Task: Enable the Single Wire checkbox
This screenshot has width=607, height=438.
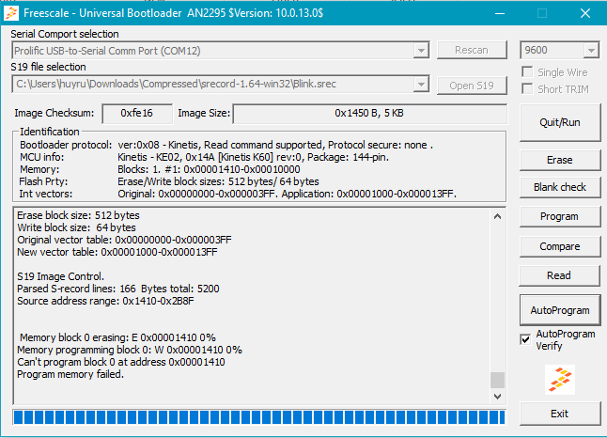Action: 527,72
